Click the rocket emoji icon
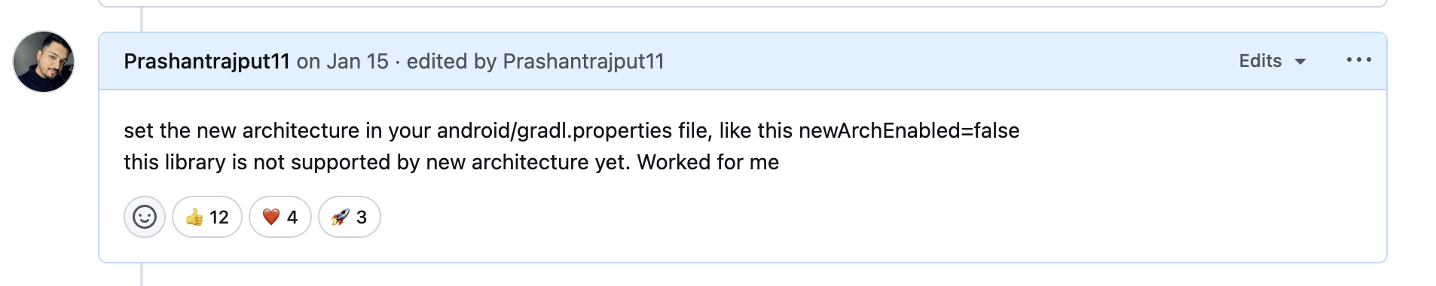The image size is (1436, 286). tap(341, 218)
